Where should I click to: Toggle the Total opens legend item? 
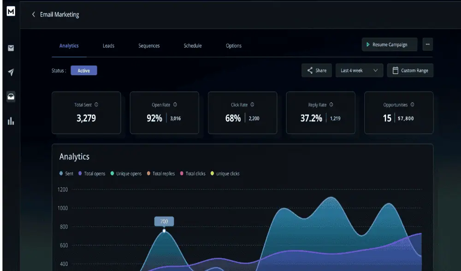click(x=91, y=174)
